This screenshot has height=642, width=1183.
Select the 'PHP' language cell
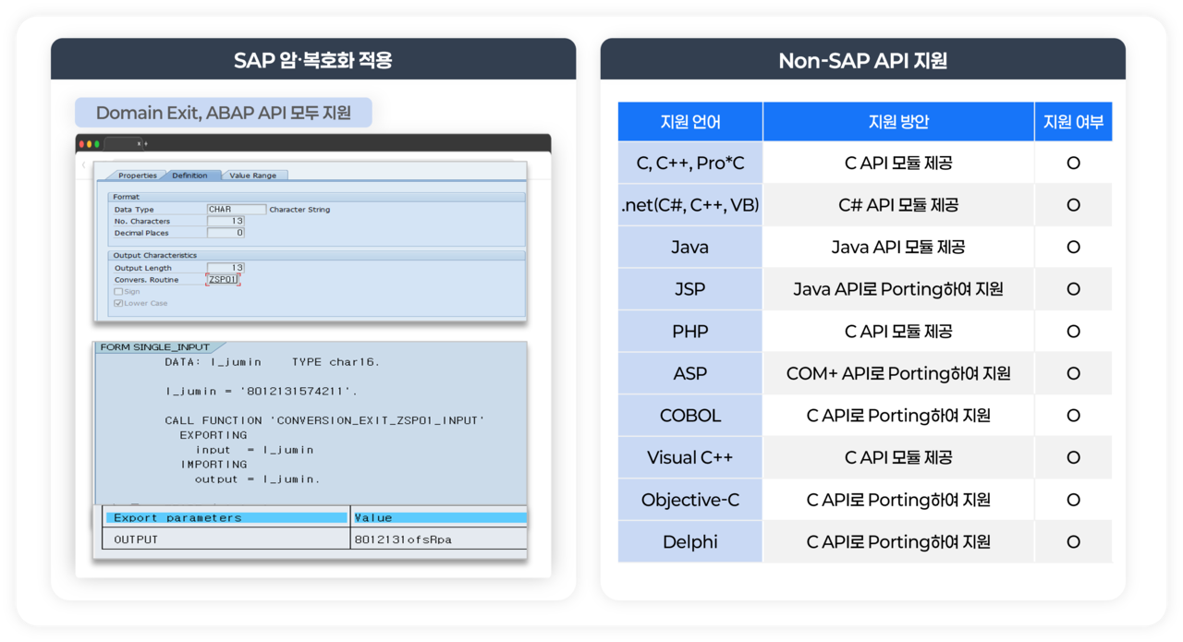pyautogui.click(x=690, y=331)
